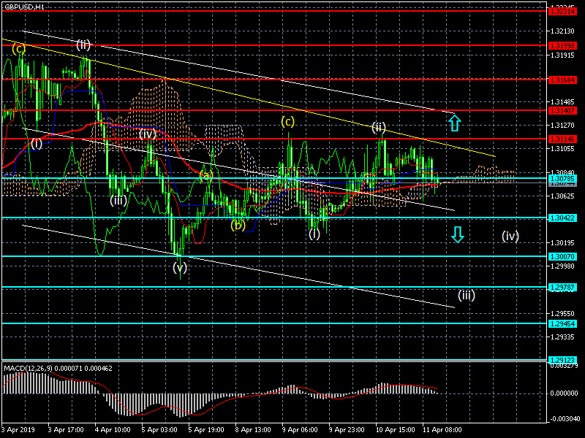Select the yellow (a) wave label
This screenshot has height=438, width=585.
pos(206,175)
